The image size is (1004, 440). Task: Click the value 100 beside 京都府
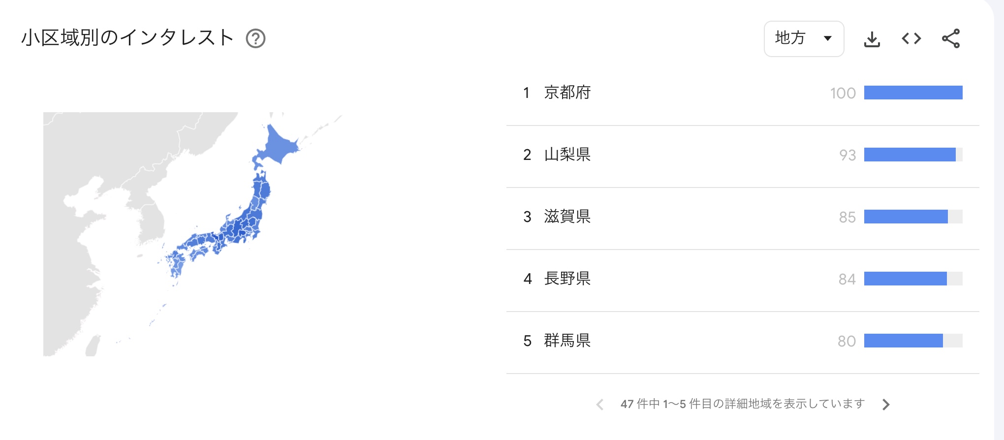(843, 93)
